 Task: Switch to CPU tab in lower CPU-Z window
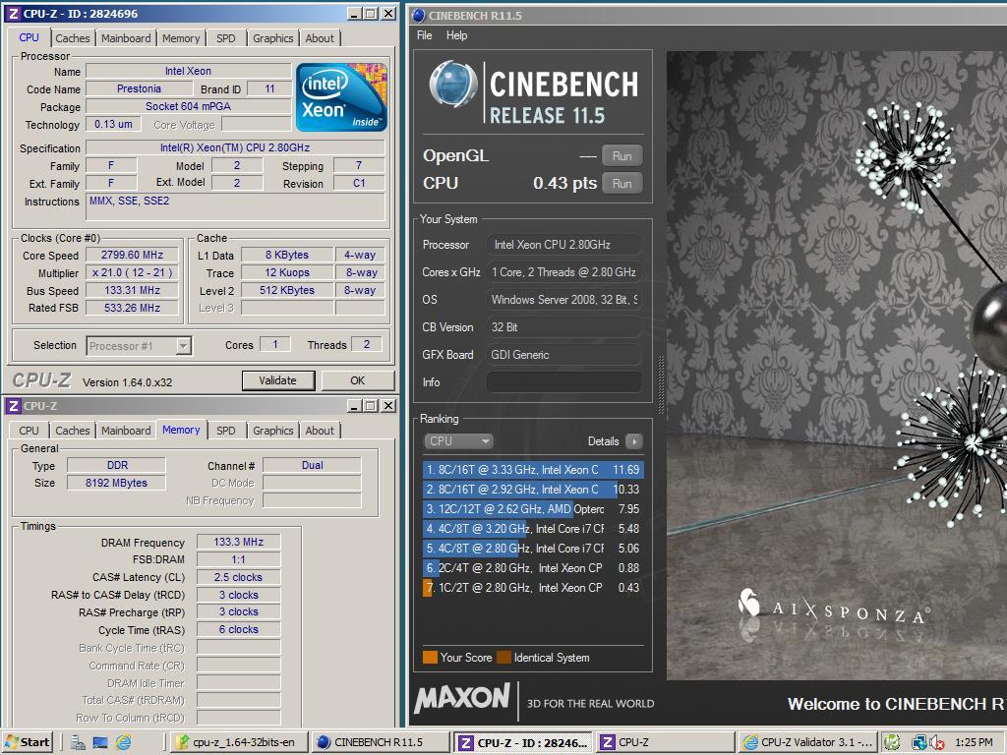[x=29, y=431]
